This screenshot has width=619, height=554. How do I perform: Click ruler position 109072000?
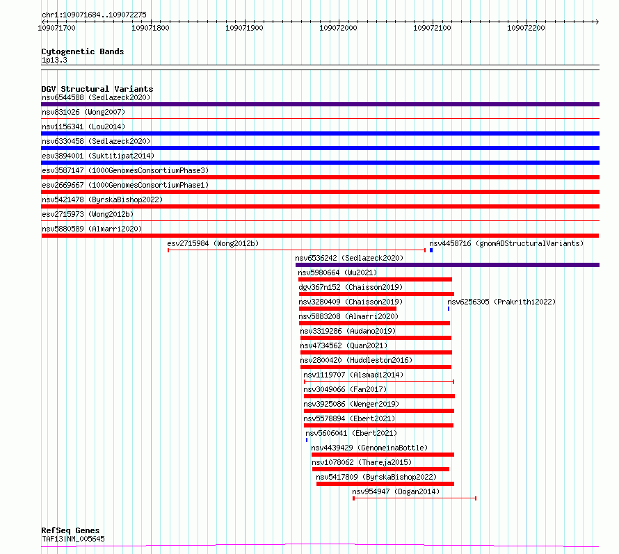[x=338, y=28]
